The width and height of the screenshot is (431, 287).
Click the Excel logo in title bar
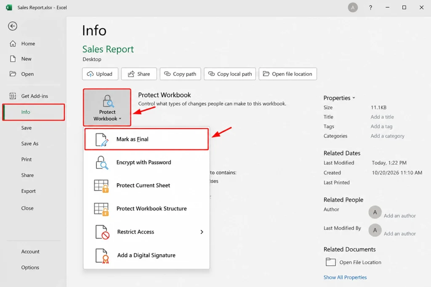(x=9, y=8)
